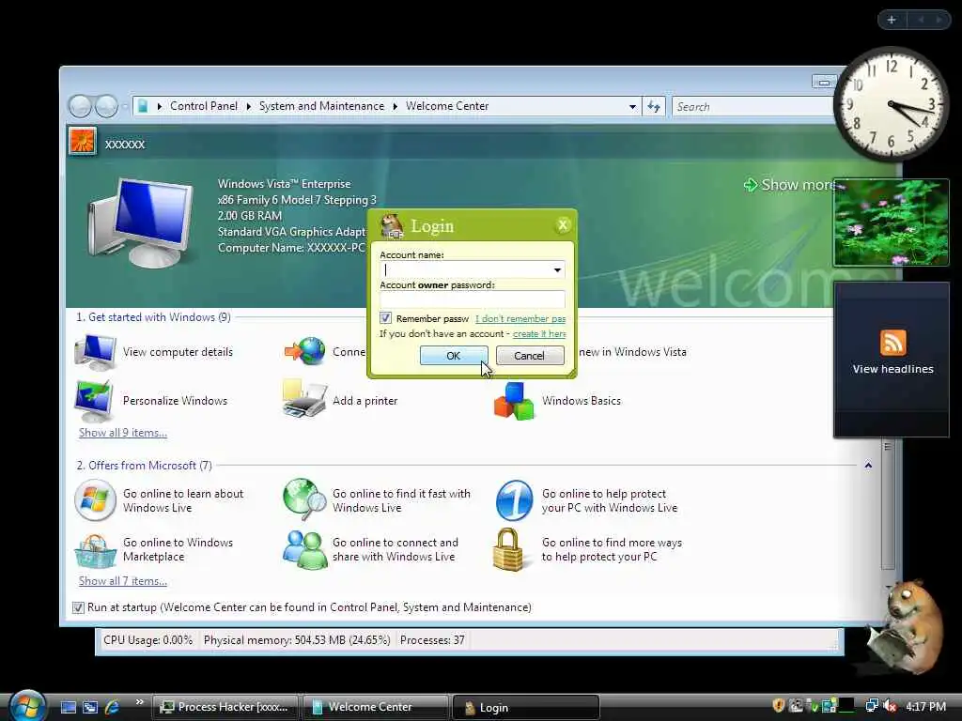Click the slideshow photo gadget
This screenshot has height=721, width=962.
click(x=891, y=222)
